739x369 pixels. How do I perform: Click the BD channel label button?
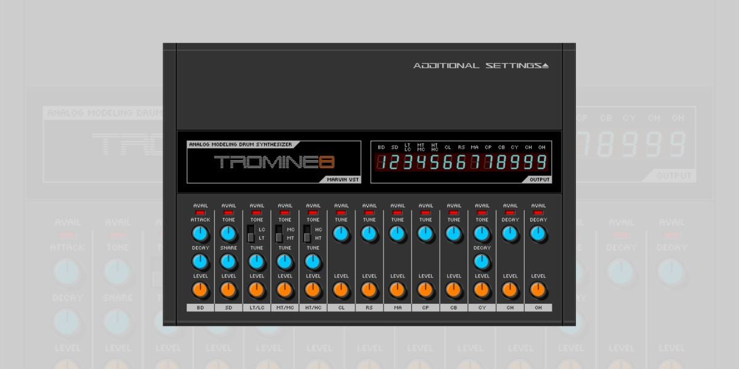click(x=200, y=307)
